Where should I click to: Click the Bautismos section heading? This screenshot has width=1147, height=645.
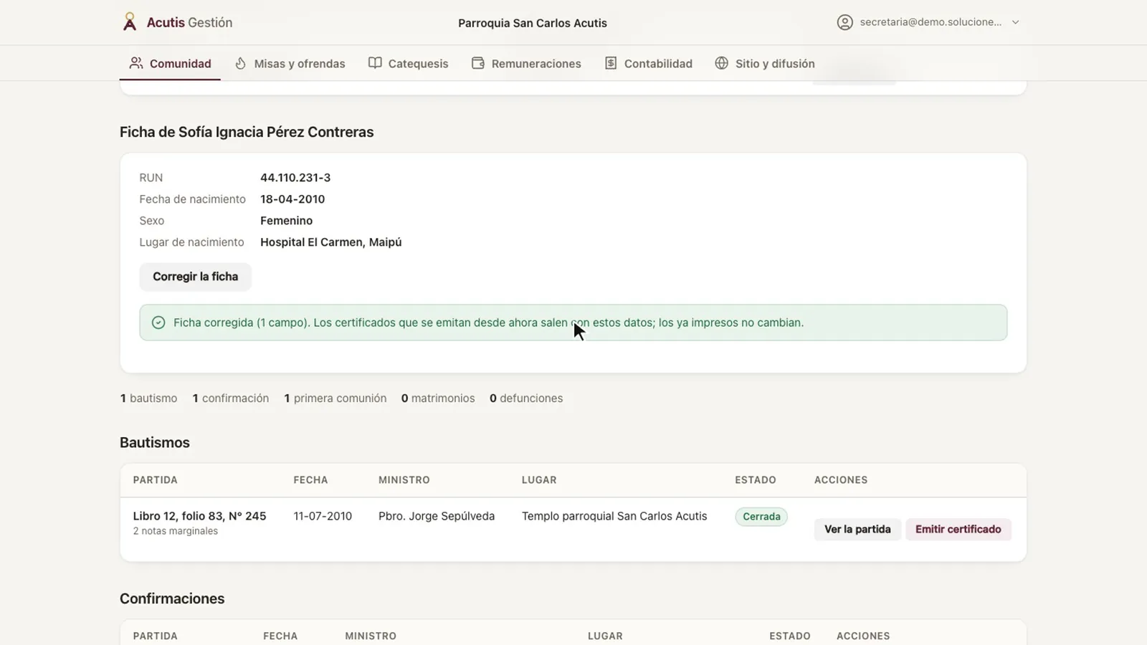tap(155, 443)
